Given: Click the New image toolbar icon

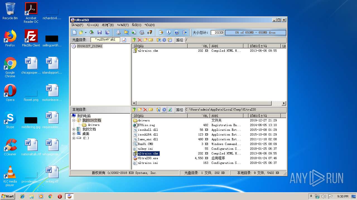Looking at the screenshot, I should pos(74,32).
